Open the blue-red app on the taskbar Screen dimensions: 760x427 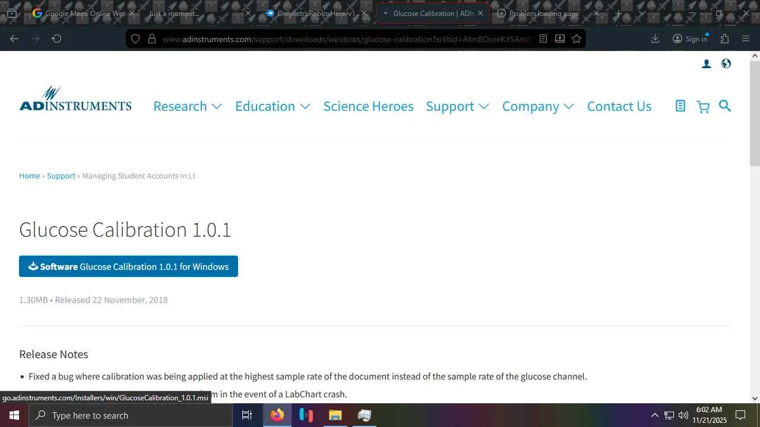(x=306, y=415)
